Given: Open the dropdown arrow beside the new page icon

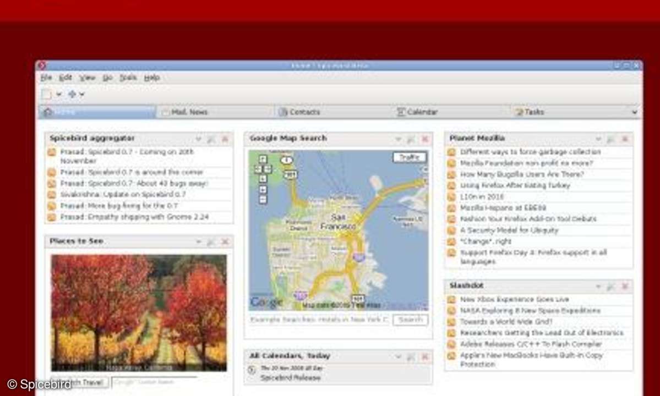Looking at the screenshot, I should tap(59, 95).
